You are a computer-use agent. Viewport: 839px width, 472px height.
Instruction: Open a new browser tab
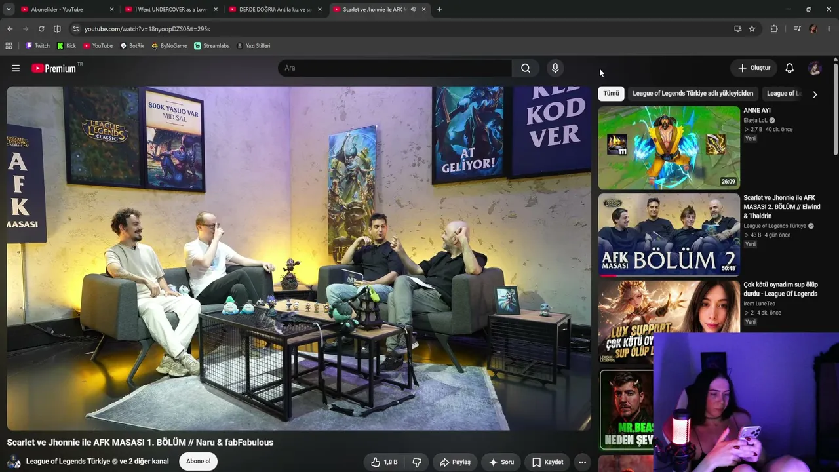[x=439, y=9]
